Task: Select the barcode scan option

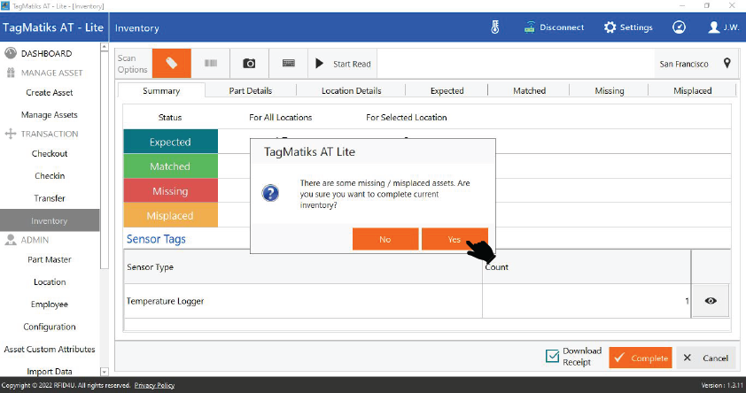Action: tap(211, 64)
